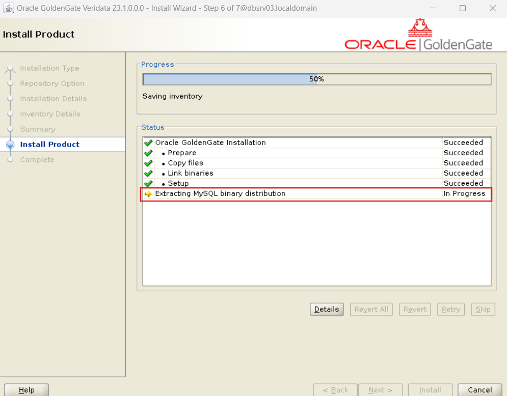
Task: Select the 'Prepare' status row
Action: (x=317, y=153)
